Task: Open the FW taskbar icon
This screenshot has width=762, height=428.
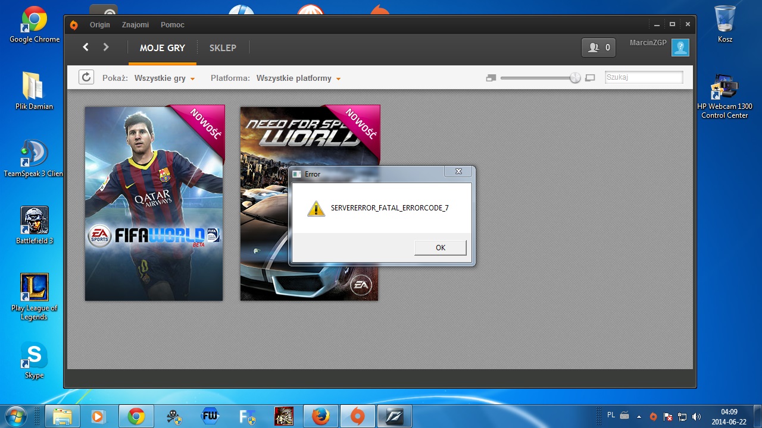Action: (210, 417)
